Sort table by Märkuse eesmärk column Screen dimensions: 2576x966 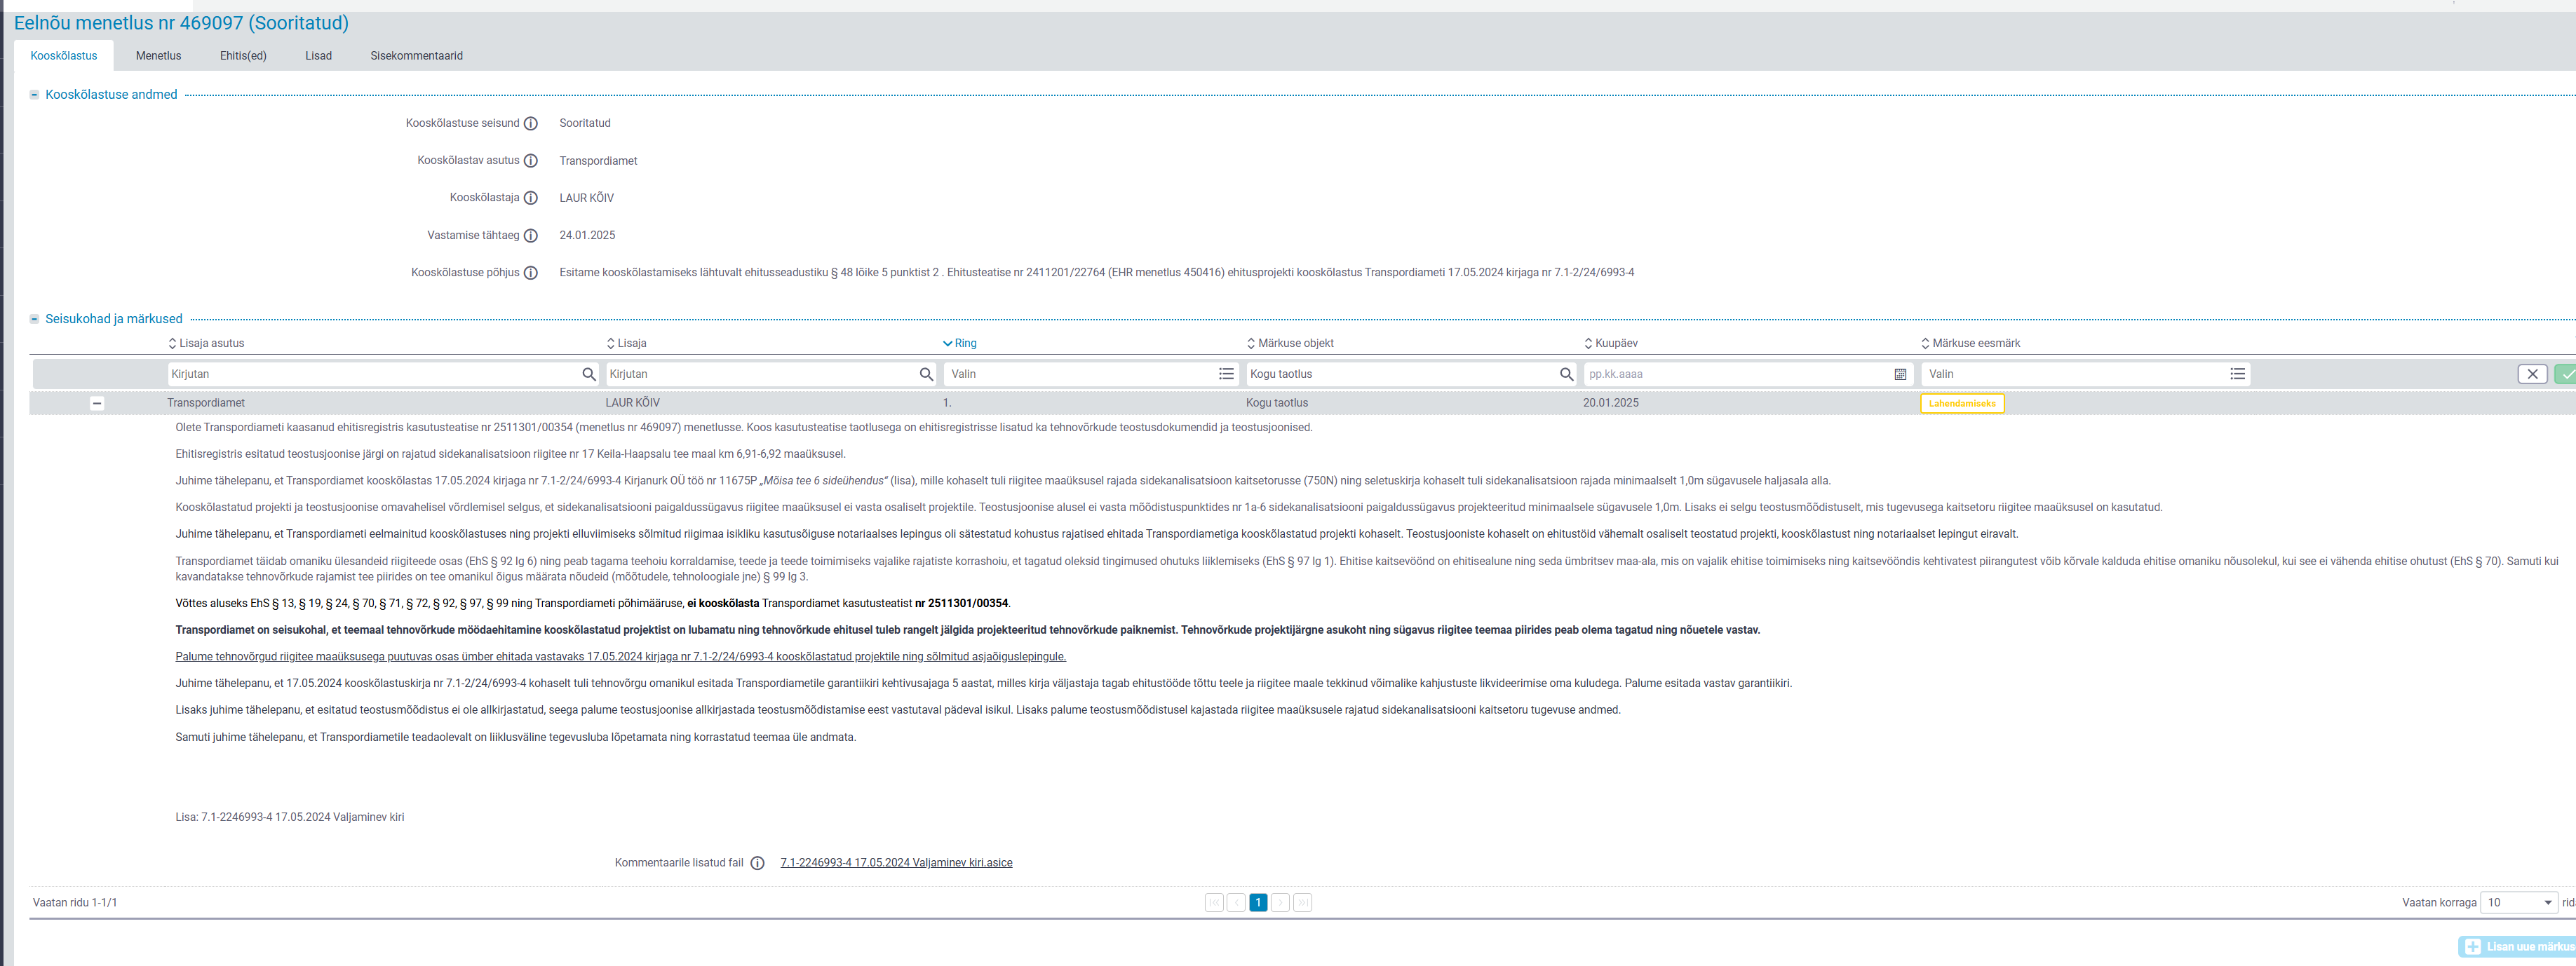1970,343
